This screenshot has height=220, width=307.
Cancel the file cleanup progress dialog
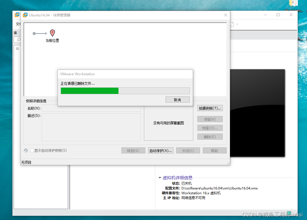177,100
